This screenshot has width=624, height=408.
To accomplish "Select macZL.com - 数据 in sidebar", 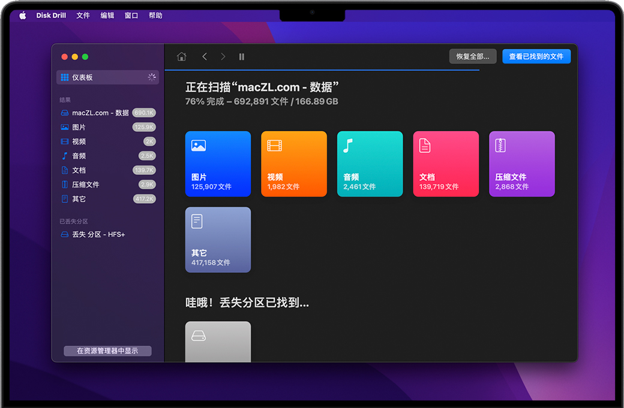I will (100, 113).
